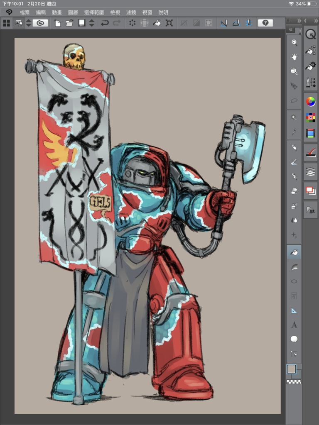Select the Decoration sparkle tool
This screenshot has width=319, height=425.
(x=294, y=235)
